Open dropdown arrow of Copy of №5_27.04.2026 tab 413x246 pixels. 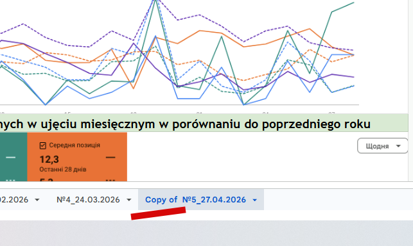point(255,200)
